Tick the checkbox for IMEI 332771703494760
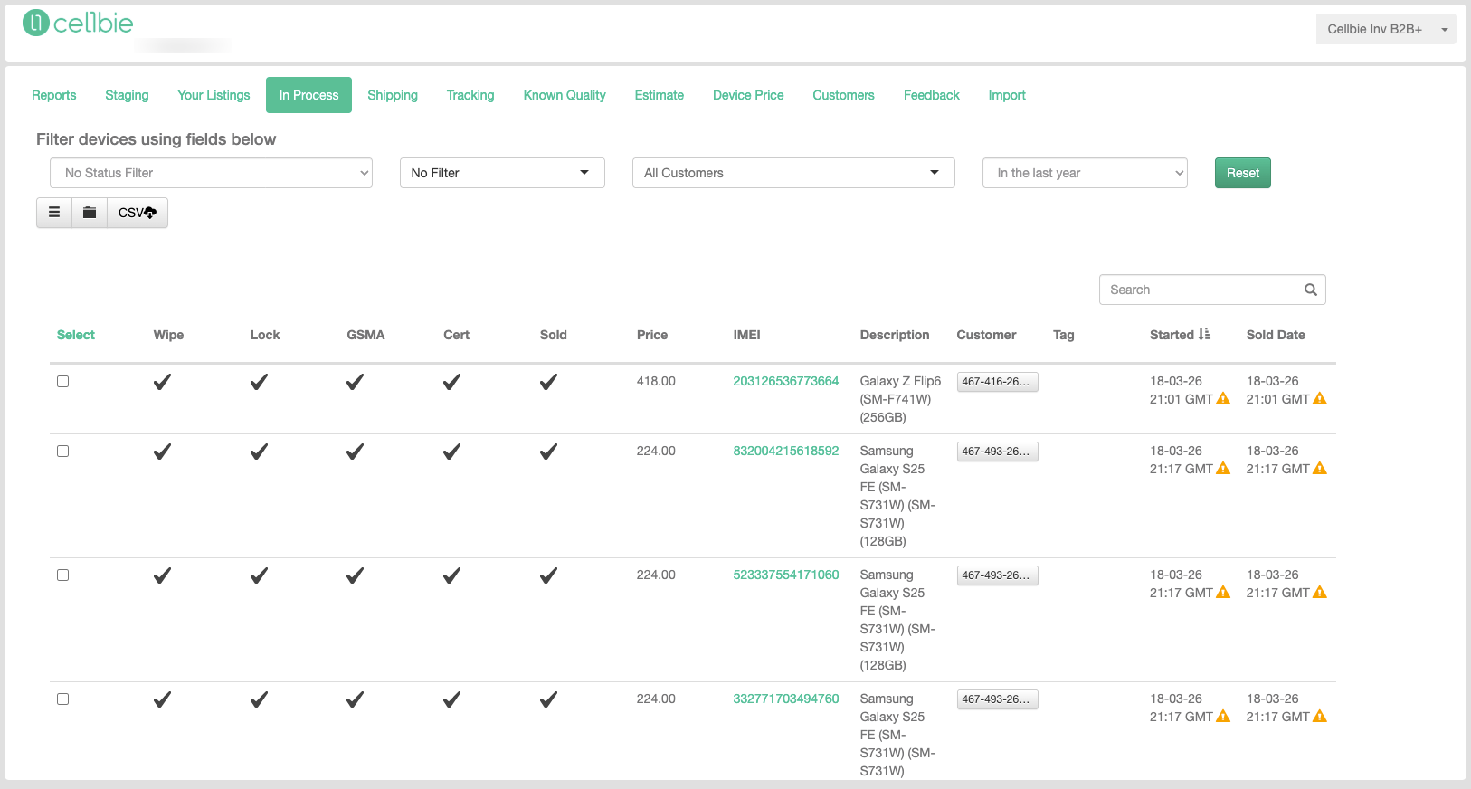This screenshot has width=1471, height=789. pos(63,699)
